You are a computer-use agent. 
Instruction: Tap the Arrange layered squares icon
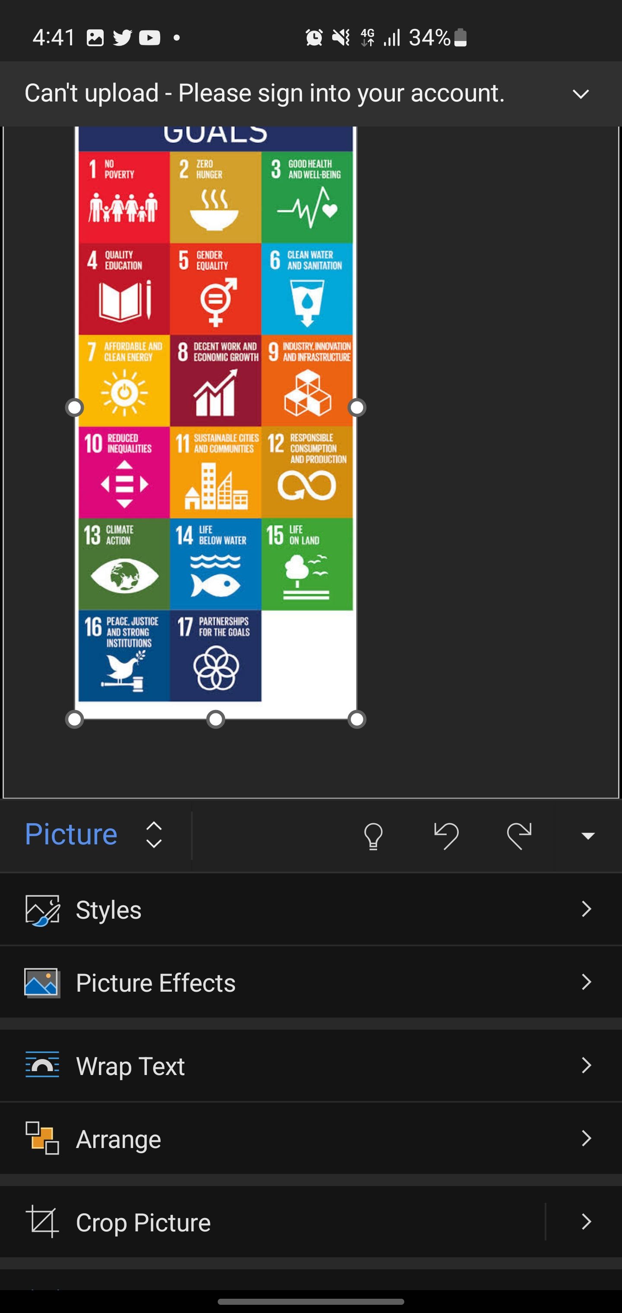42,1138
